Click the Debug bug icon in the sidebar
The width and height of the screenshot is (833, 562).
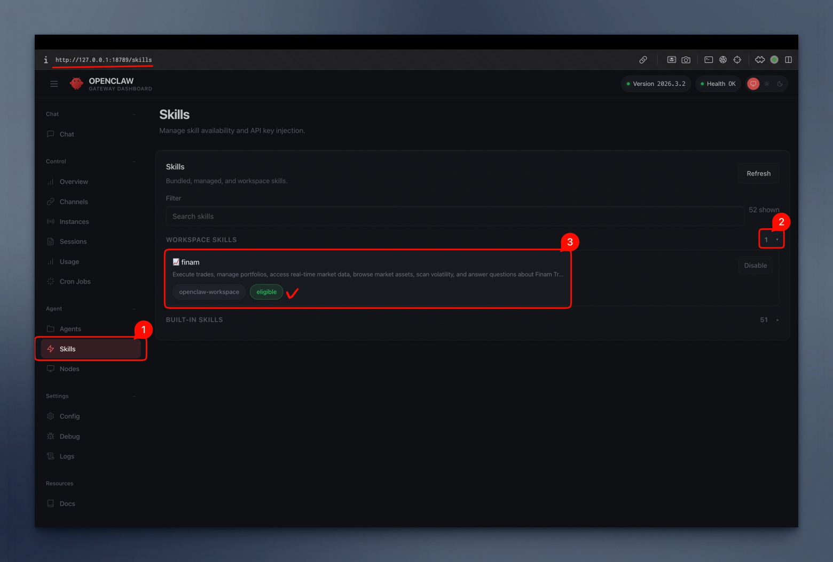(x=51, y=436)
